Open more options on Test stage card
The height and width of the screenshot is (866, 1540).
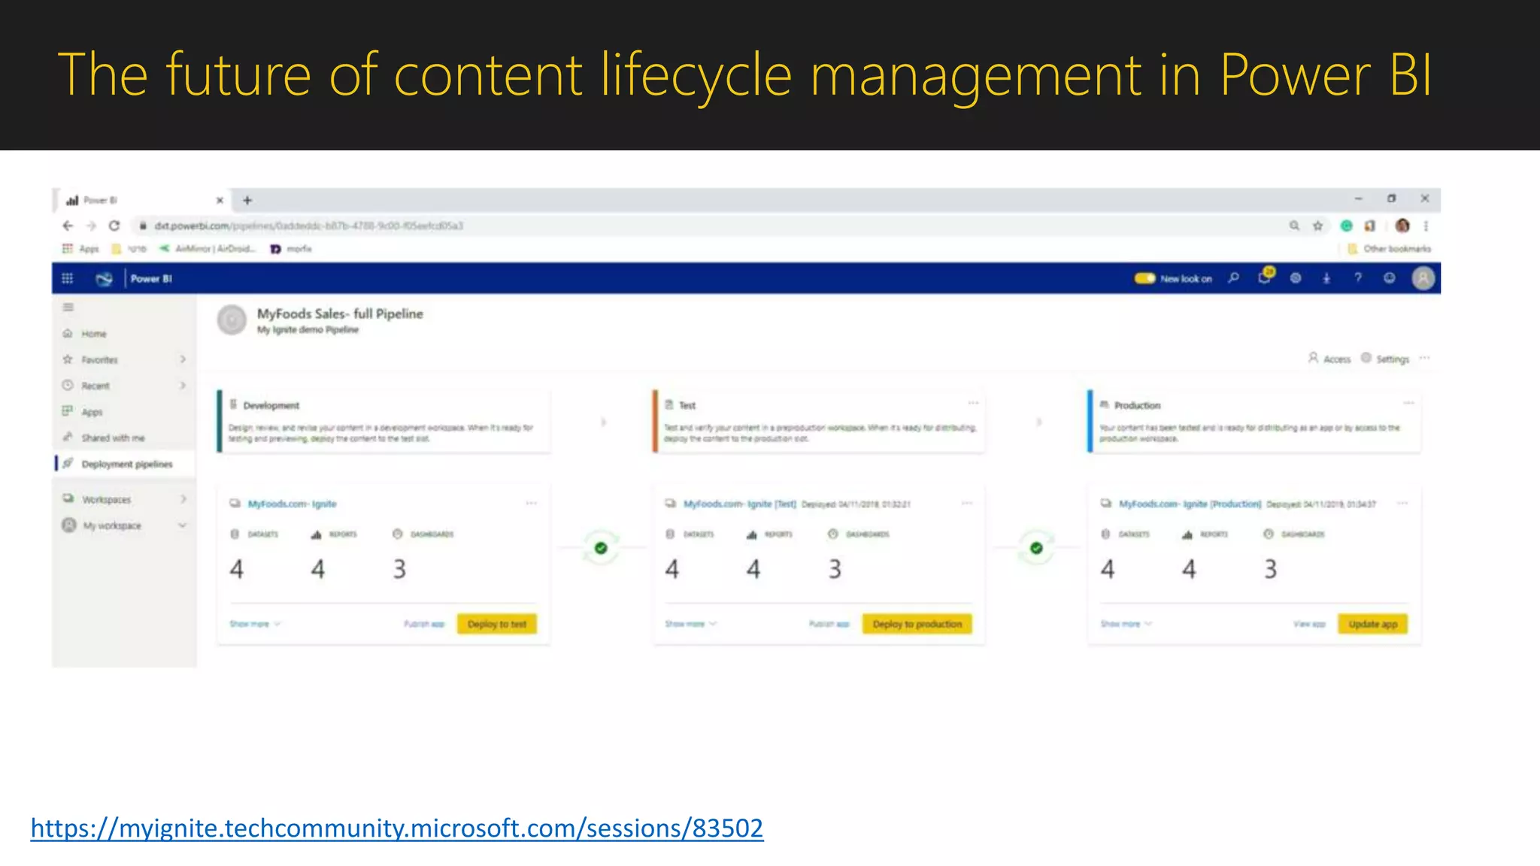tap(973, 403)
